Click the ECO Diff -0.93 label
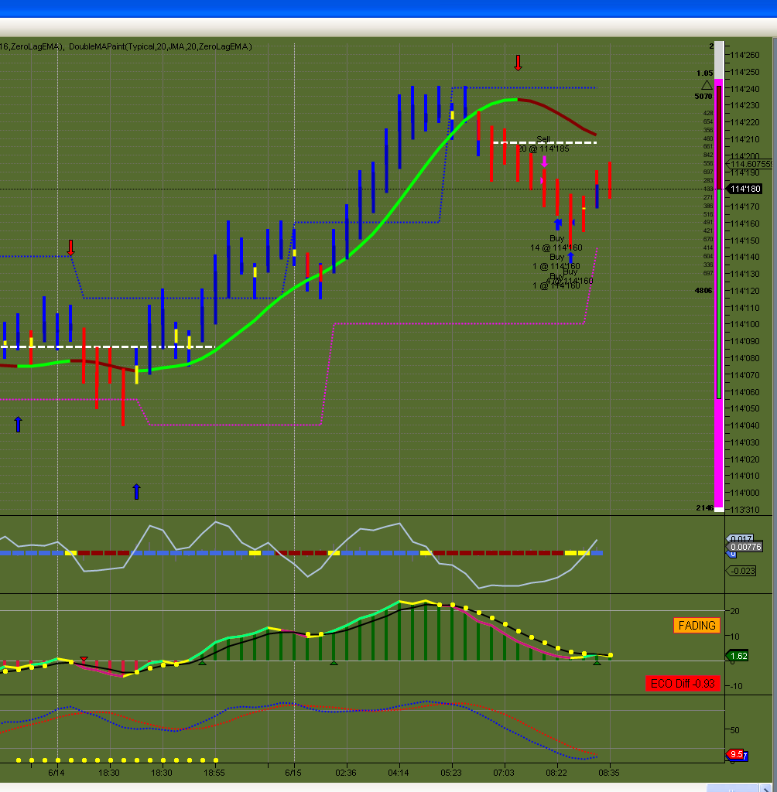777x792 pixels. click(x=683, y=684)
